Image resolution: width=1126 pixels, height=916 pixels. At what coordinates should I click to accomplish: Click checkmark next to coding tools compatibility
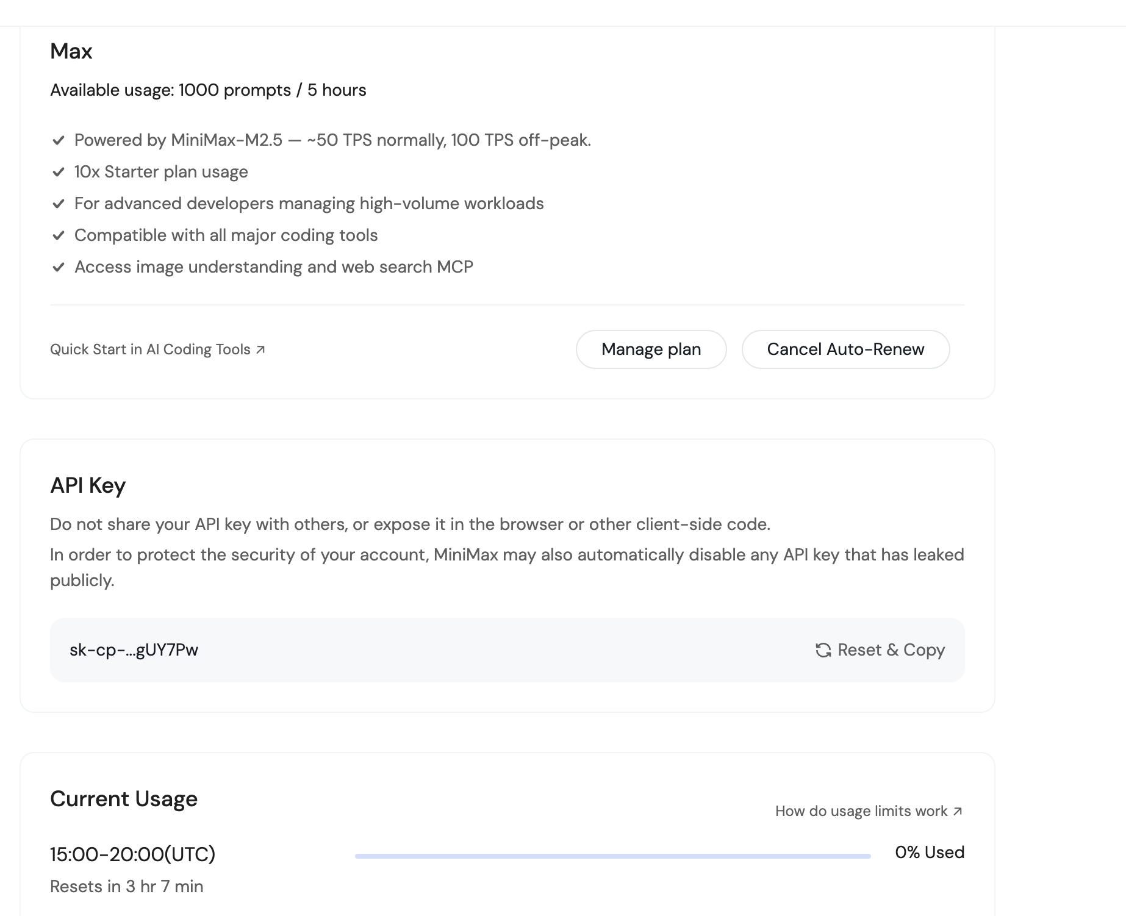(59, 235)
